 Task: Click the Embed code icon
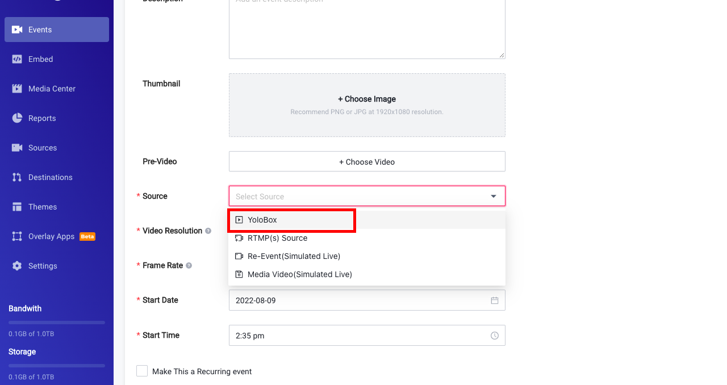[17, 59]
